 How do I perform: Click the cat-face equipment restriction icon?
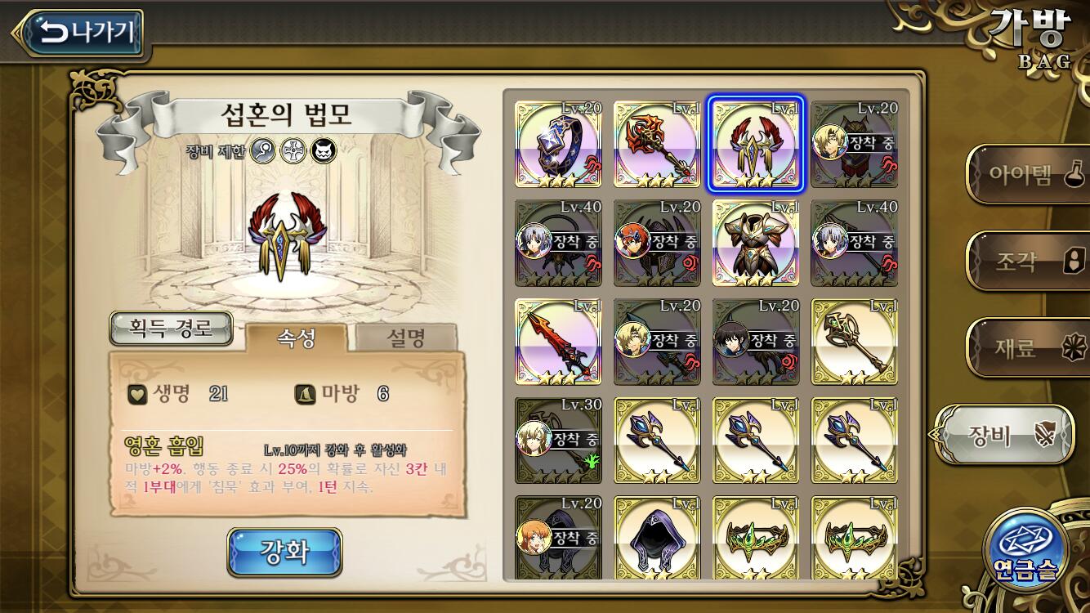point(324,150)
